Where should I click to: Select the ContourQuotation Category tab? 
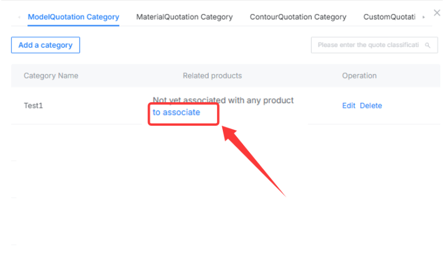click(x=298, y=17)
